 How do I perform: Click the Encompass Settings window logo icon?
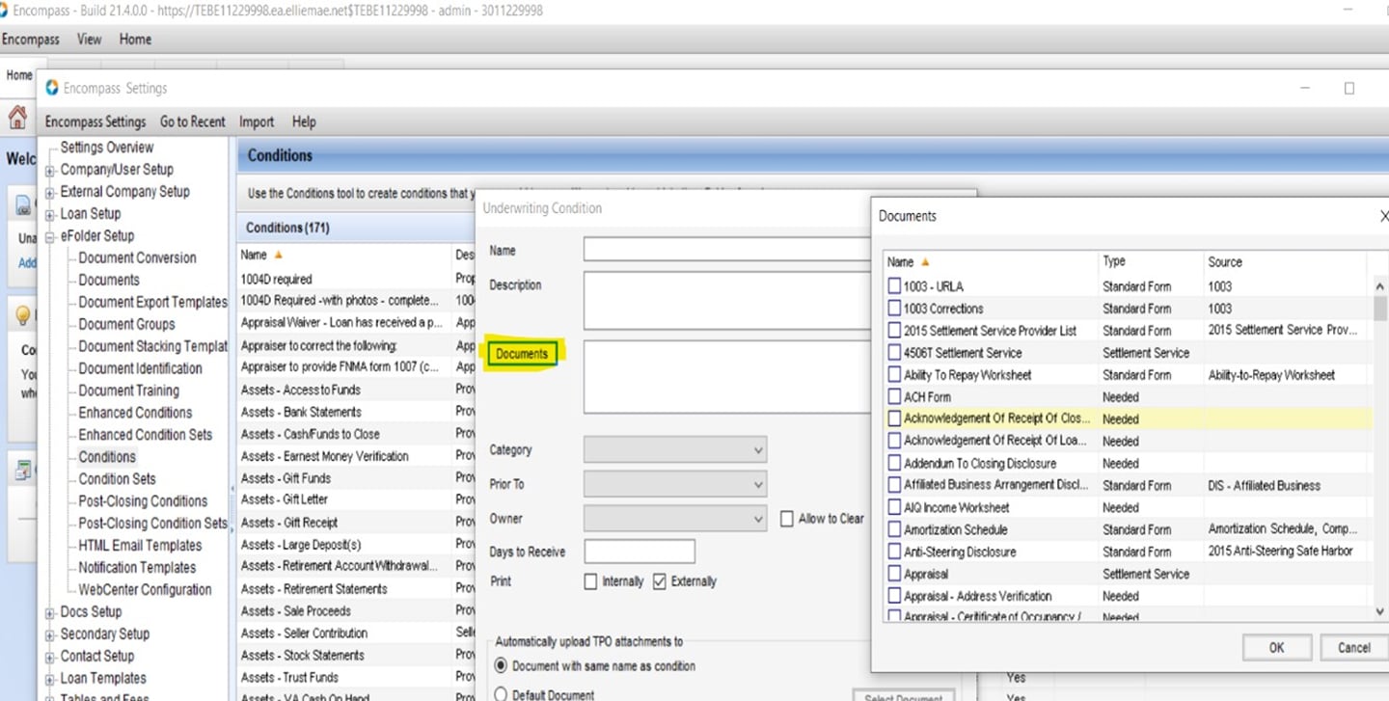click(52, 88)
